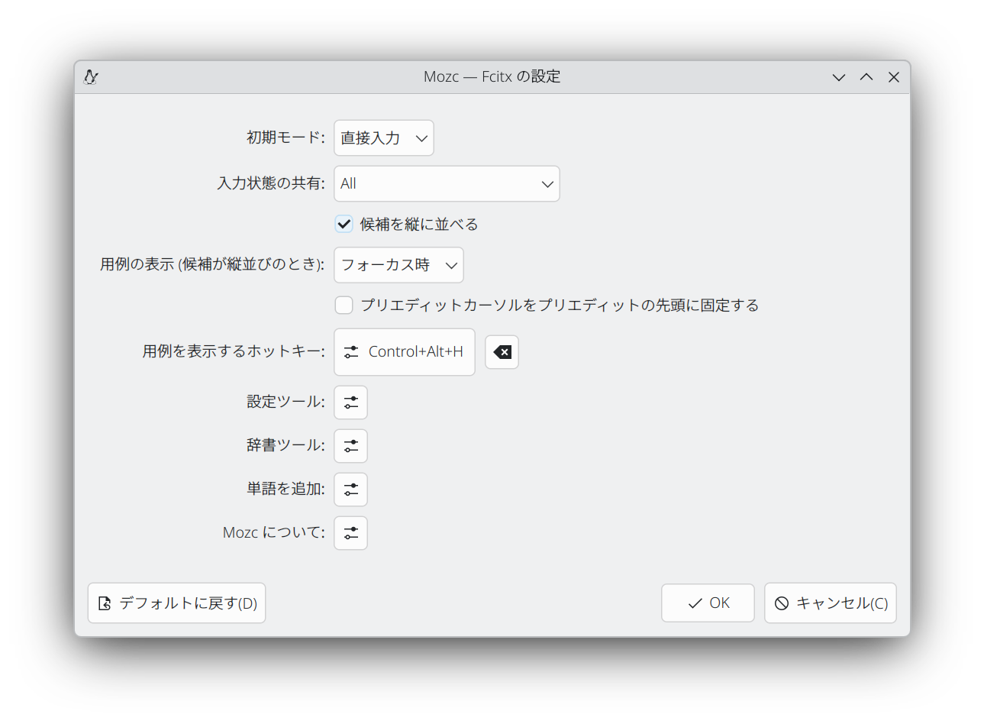Screen dimensions: 984x724
Task: Confirm settings with the OK button
Action: click(708, 603)
